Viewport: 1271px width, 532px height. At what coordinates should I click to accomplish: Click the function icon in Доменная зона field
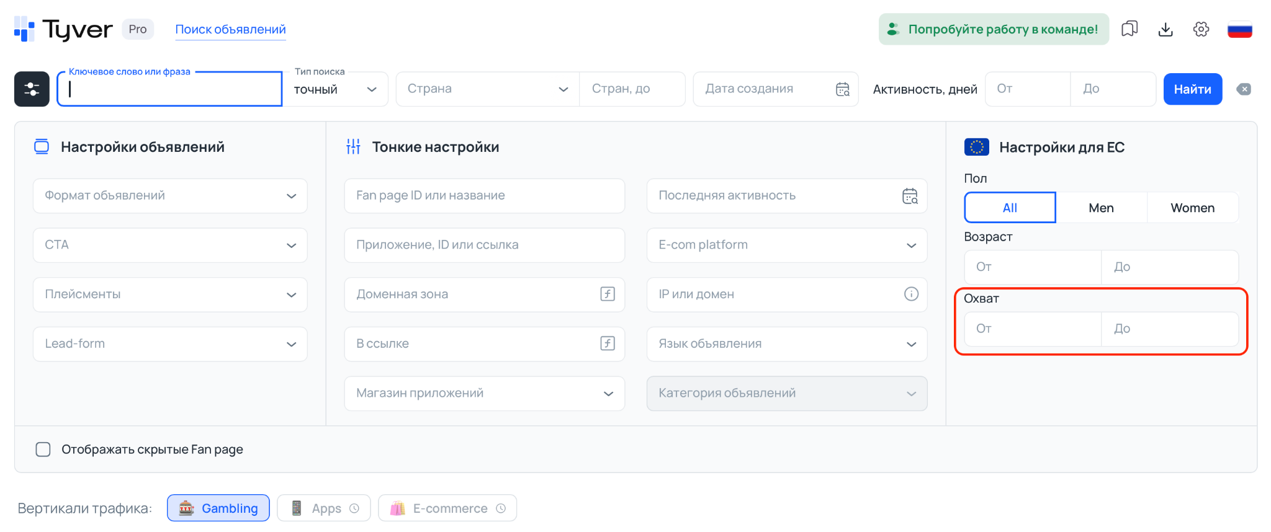click(608, 294)
